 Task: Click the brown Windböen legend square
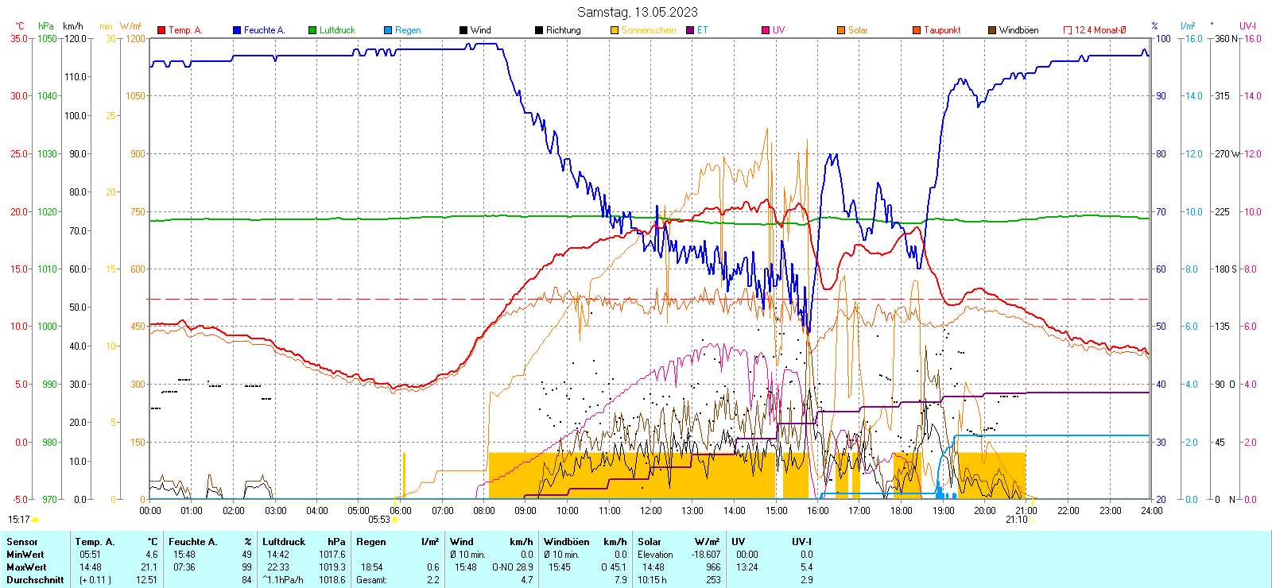(x=992, y=30)
